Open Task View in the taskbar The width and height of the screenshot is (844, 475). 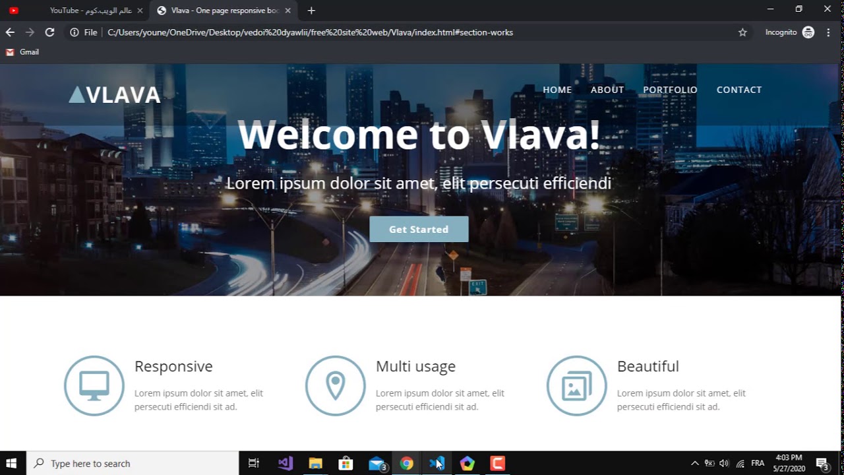click(254, 463)
